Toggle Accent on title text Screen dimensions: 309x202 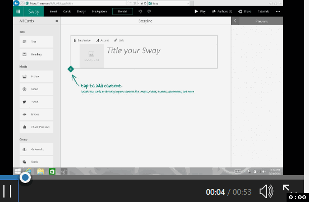click(103, 40)
